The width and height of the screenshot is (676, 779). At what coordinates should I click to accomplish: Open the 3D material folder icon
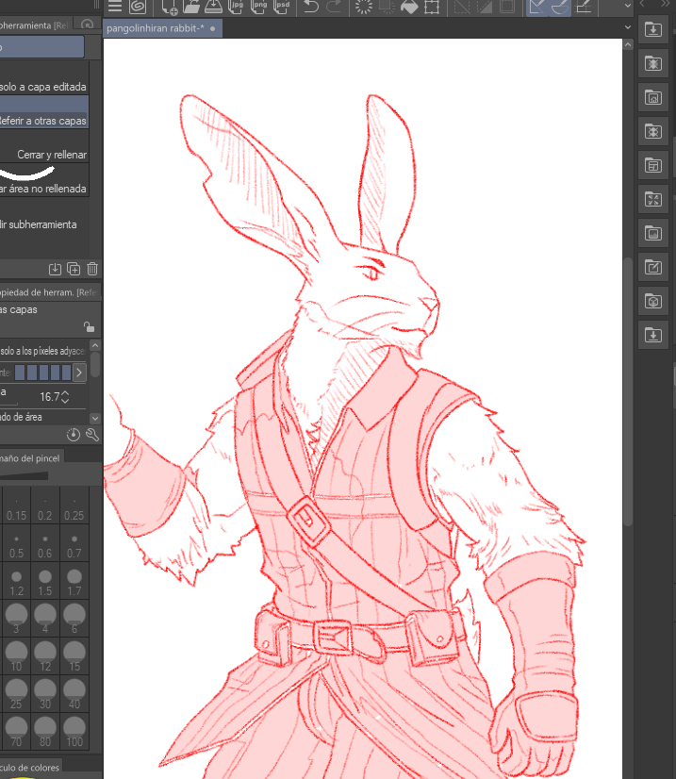pyautogui.click(x=652, y=301)
